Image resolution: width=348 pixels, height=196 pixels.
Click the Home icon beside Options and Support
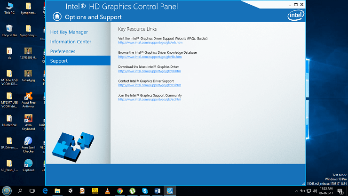tap(57, 16)
